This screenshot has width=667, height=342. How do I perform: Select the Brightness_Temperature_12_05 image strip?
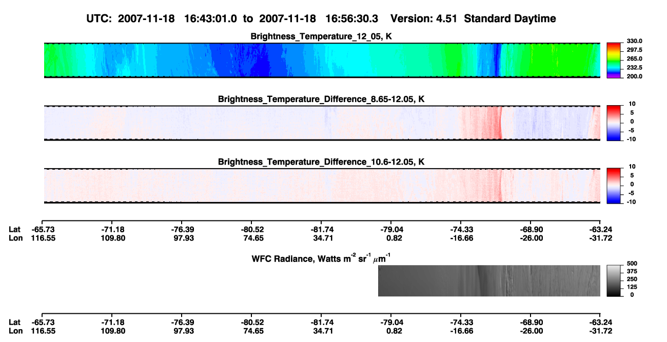tap(322, 60)
